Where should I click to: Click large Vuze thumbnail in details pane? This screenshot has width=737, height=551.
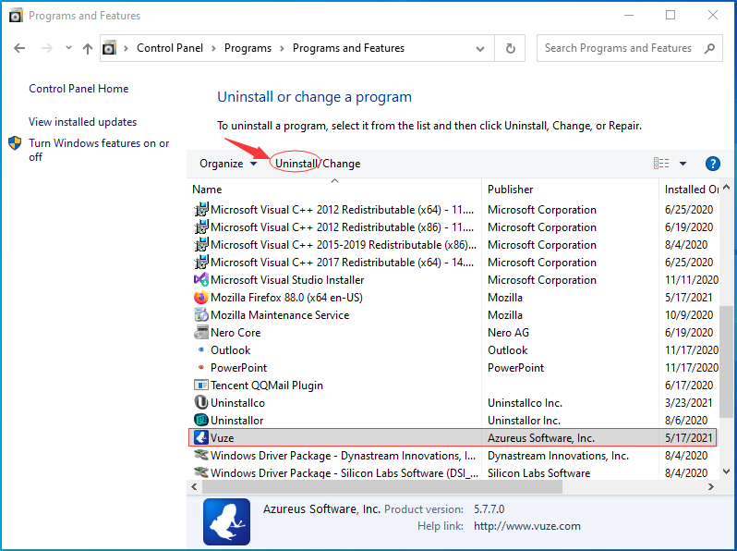pos(226,521)
